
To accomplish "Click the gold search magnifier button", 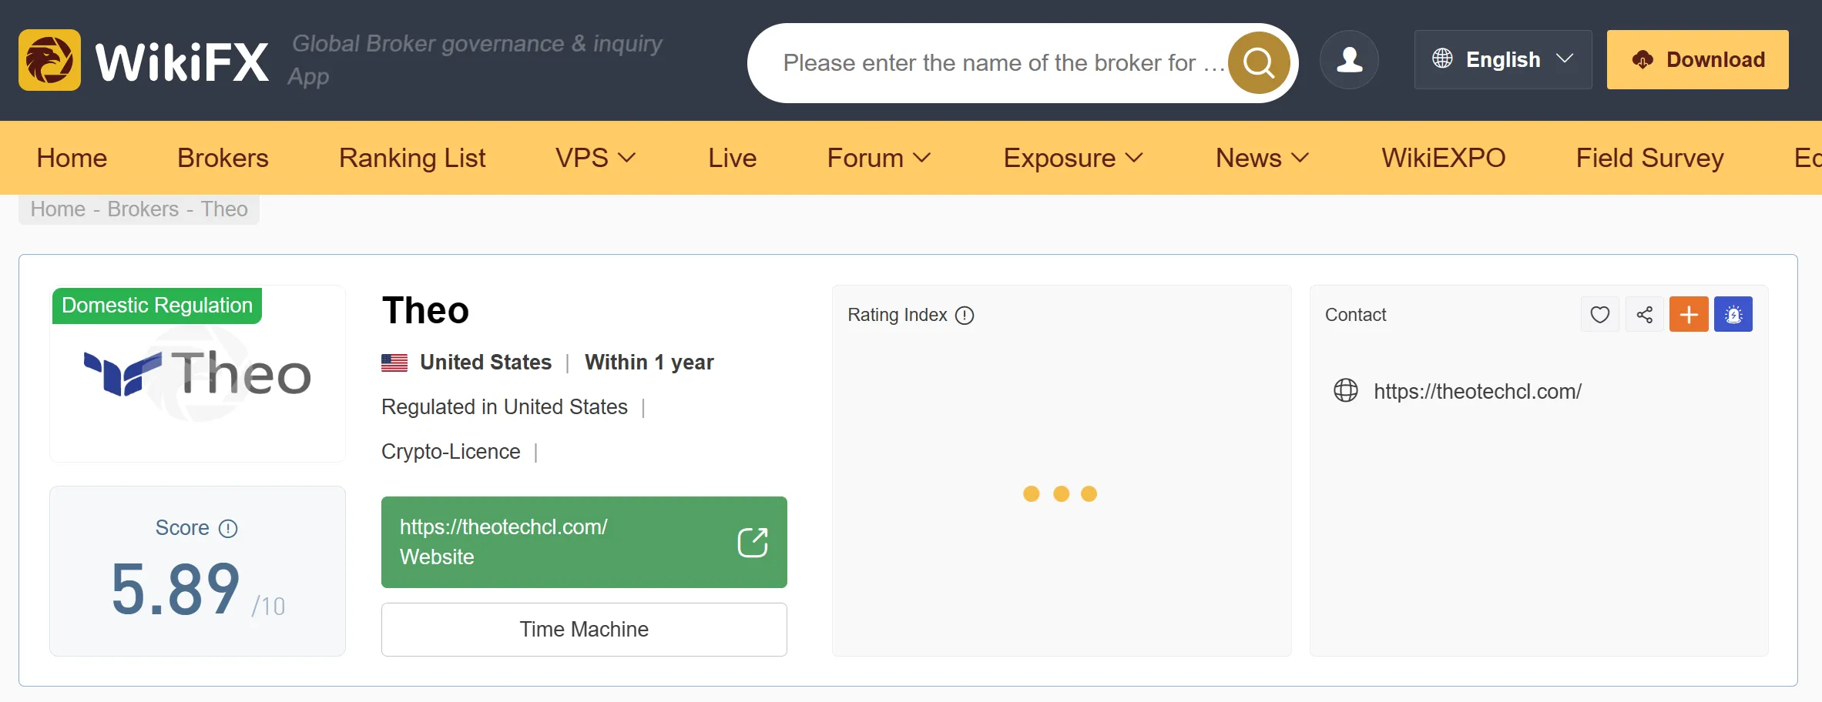I will click(1259, 63).
